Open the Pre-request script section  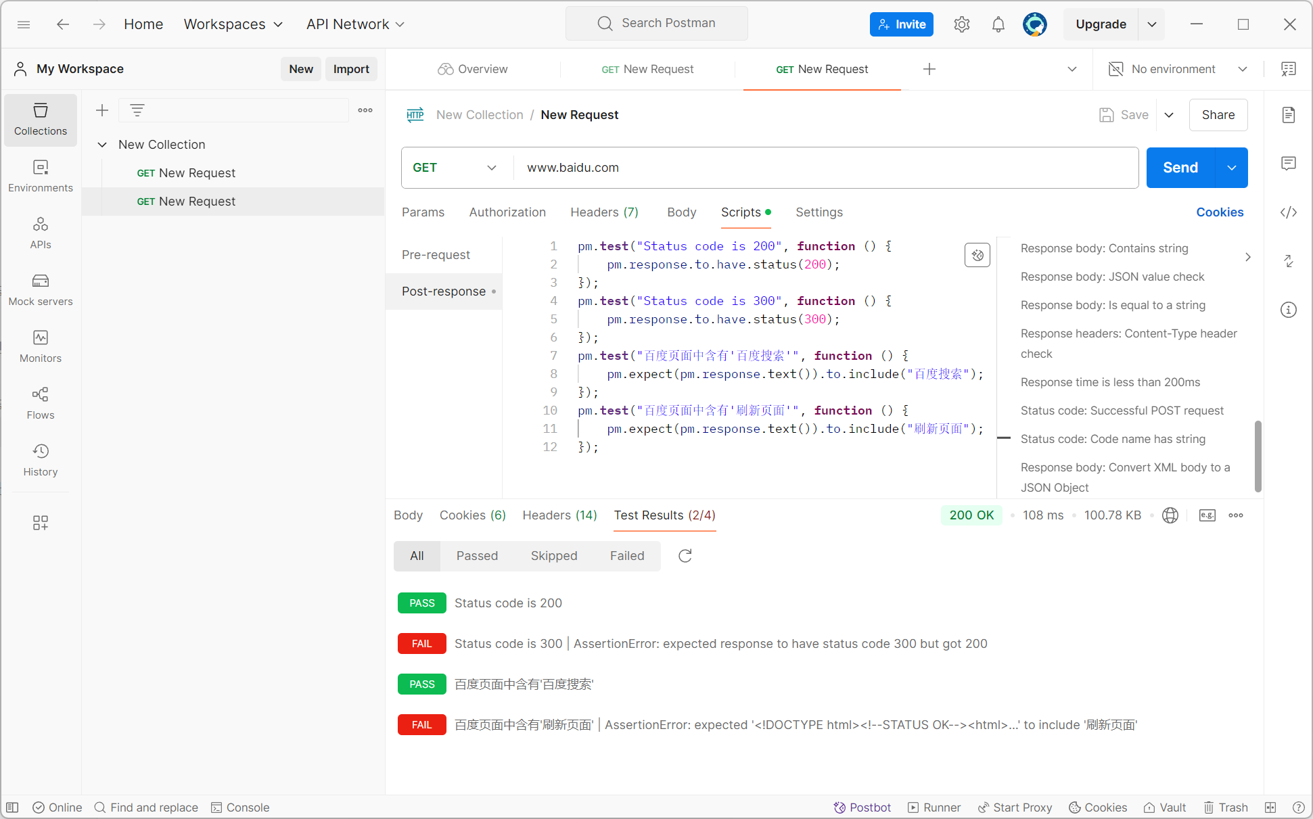pyautogui.click(x=436, y=255)
